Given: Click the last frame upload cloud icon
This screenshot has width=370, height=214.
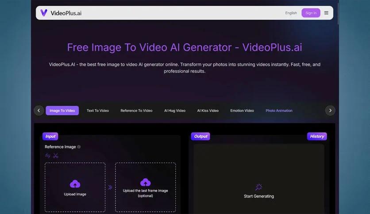Looking at the screenshot, I should (145, 182).
